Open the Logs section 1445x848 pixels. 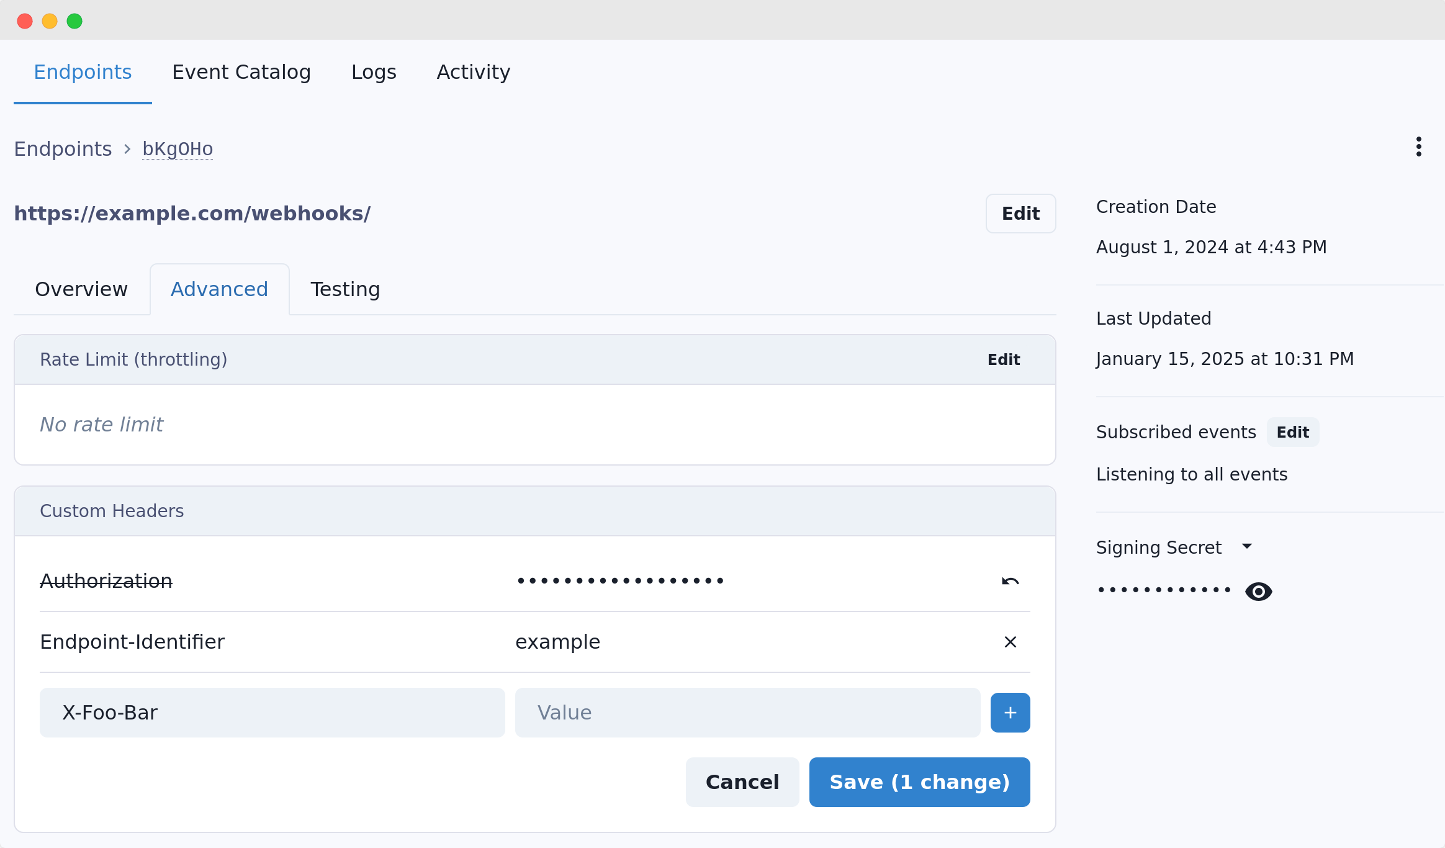tap(374, 72)
